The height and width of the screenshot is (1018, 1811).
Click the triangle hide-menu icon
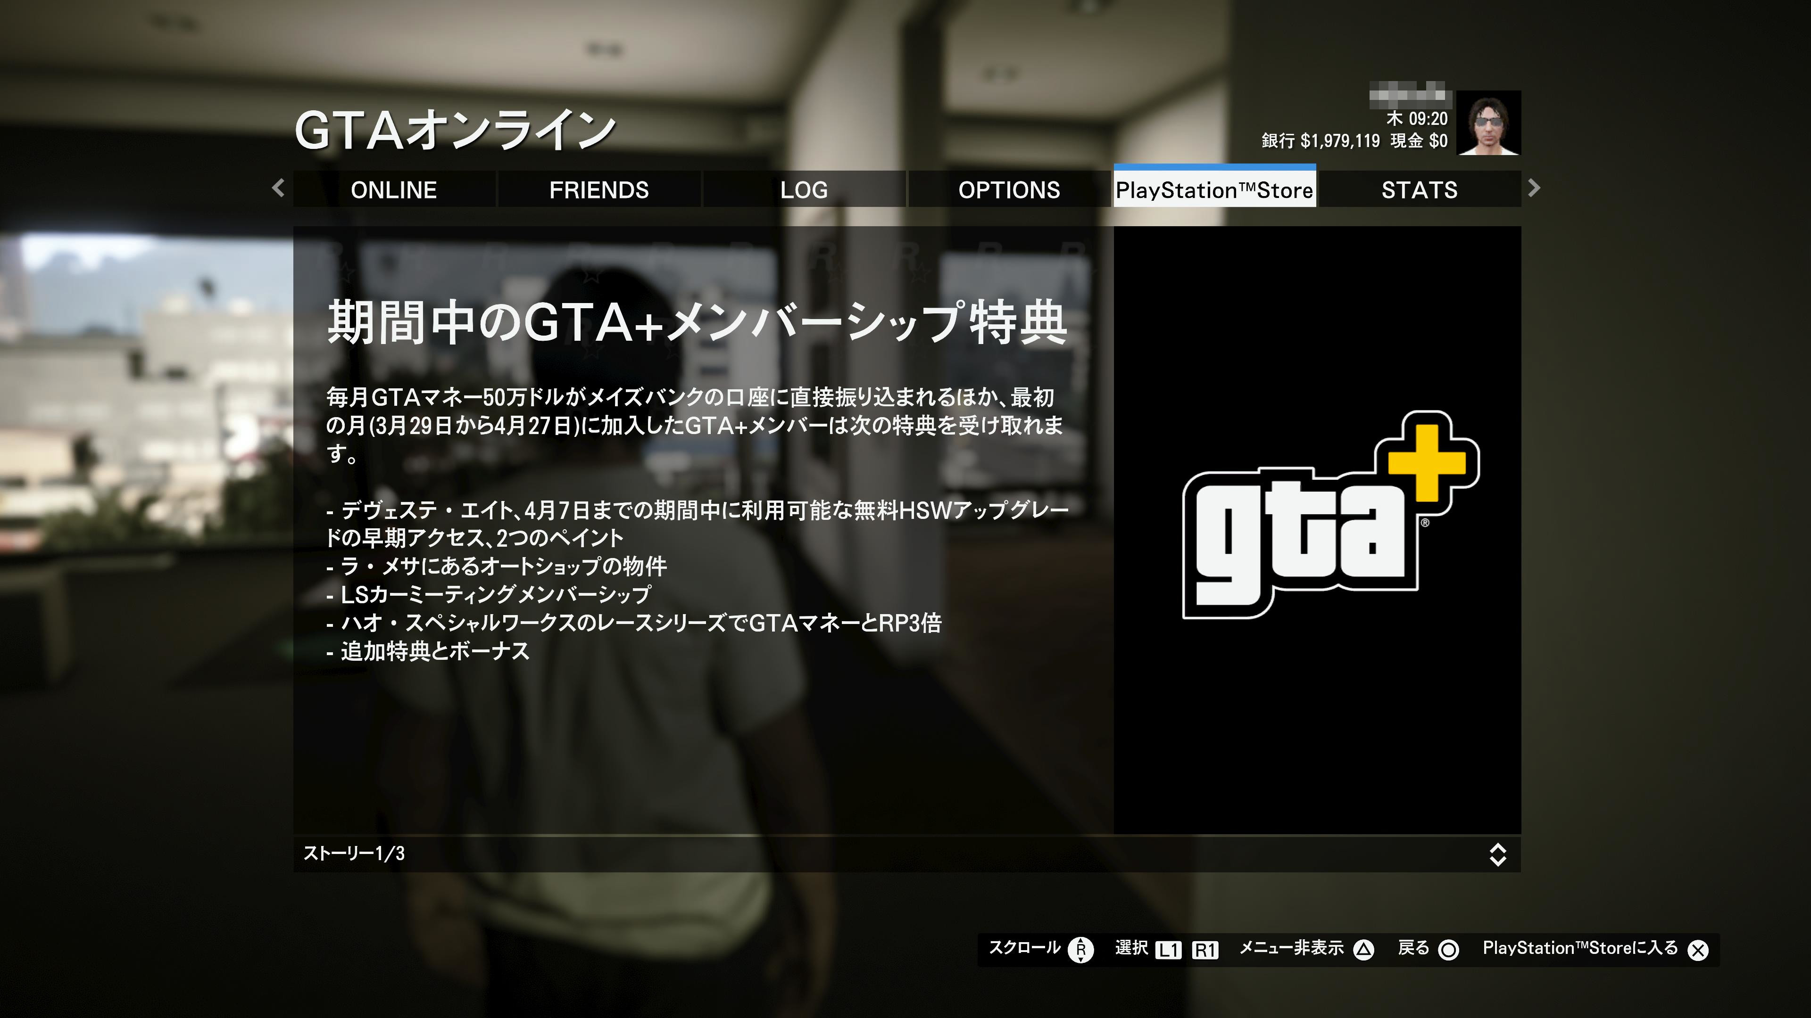point(1363,950)
